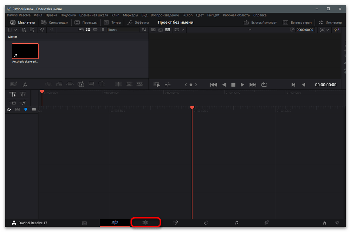Select Source Clip viewer mode
This screenshot has height=232, width=351.
[x=153, y=30]
